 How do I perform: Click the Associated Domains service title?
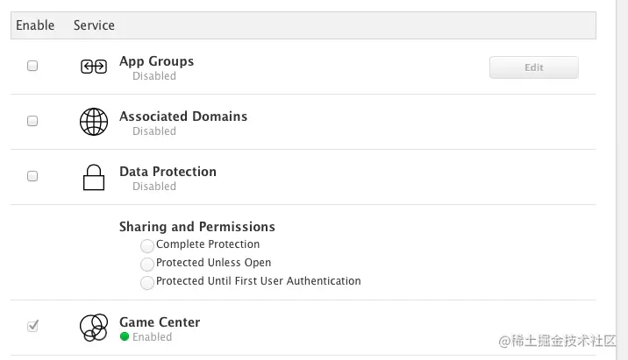coord(183,116)
